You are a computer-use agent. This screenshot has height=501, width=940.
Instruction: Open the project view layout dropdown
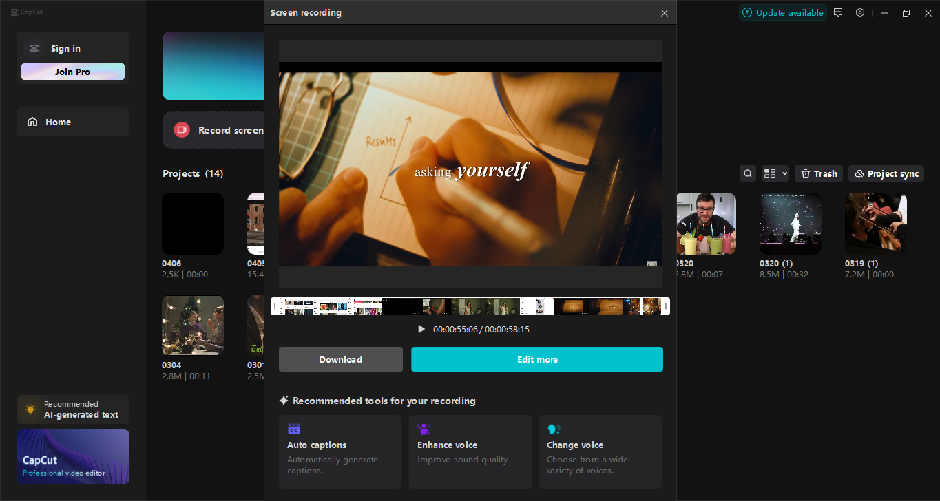click(x=774, y=173)
